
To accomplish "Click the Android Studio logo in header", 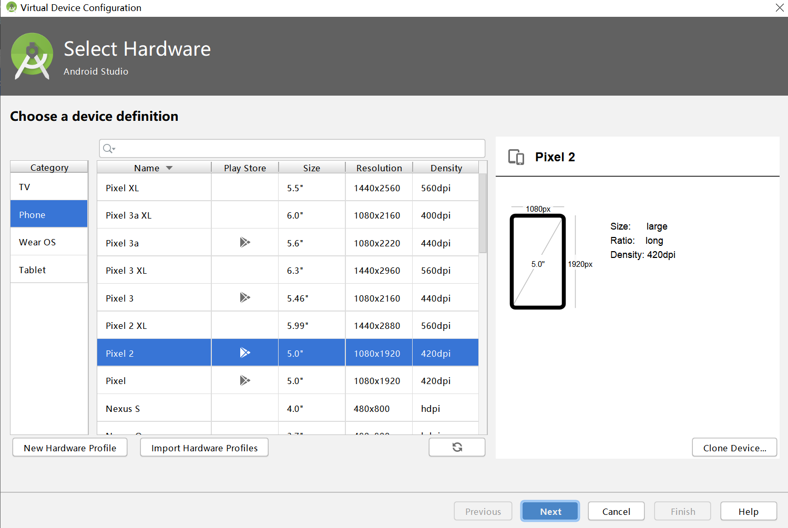I will [32, 56].
